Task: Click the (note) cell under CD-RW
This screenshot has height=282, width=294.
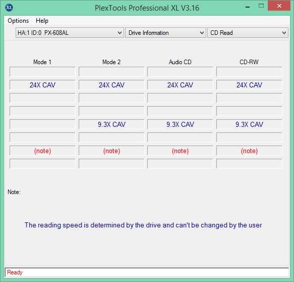Action: point(249,151)
